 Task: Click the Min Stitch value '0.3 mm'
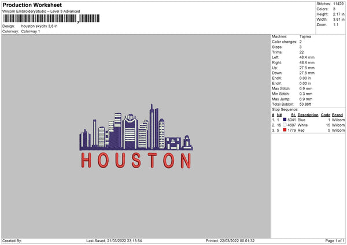point(306,94)
